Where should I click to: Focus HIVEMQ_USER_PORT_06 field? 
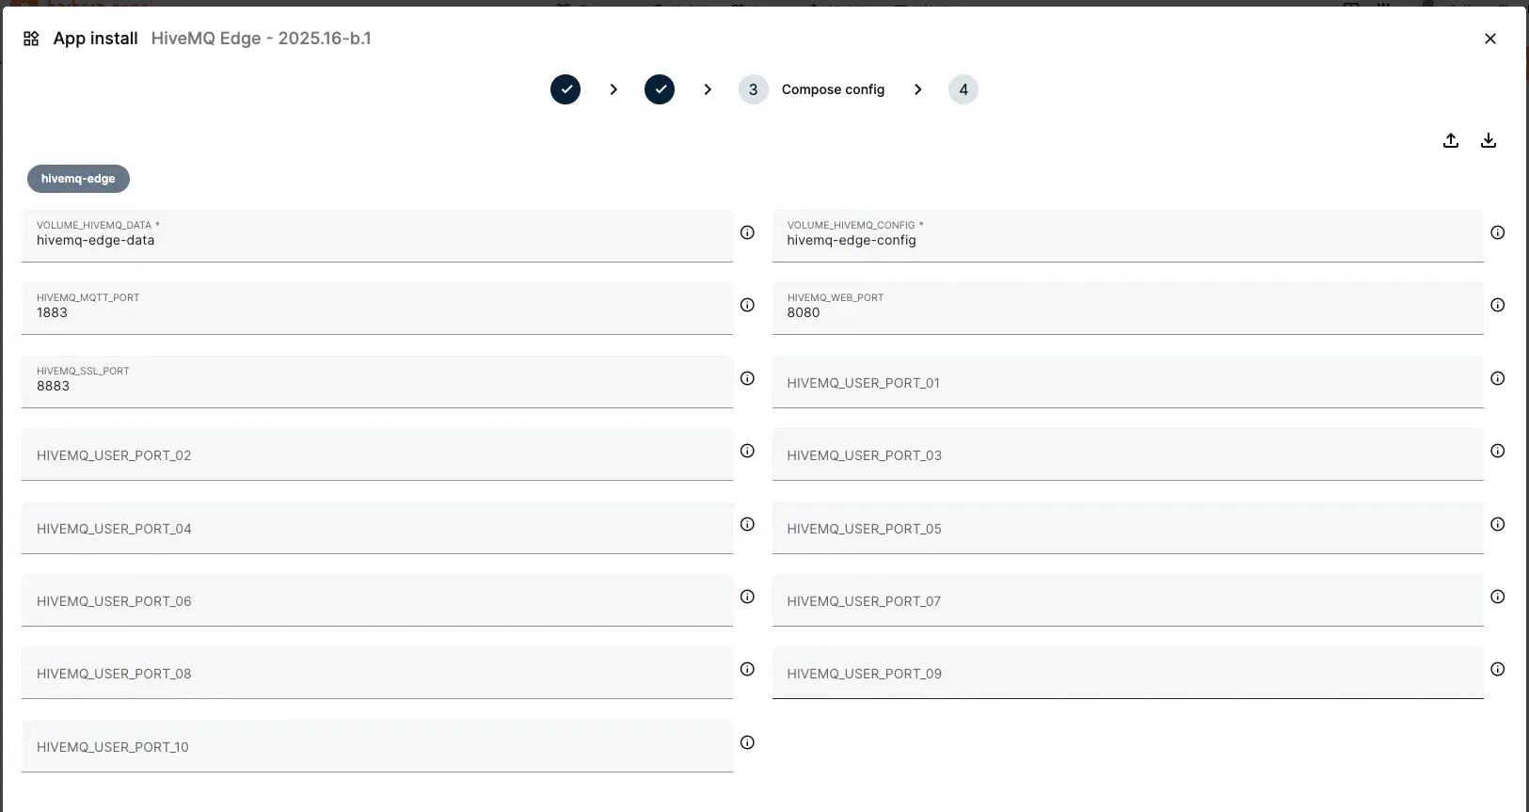point(377,599)
